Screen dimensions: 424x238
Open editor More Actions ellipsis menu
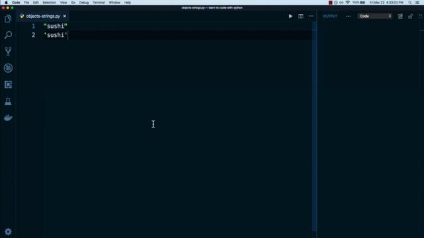click(x=311, y=16)
